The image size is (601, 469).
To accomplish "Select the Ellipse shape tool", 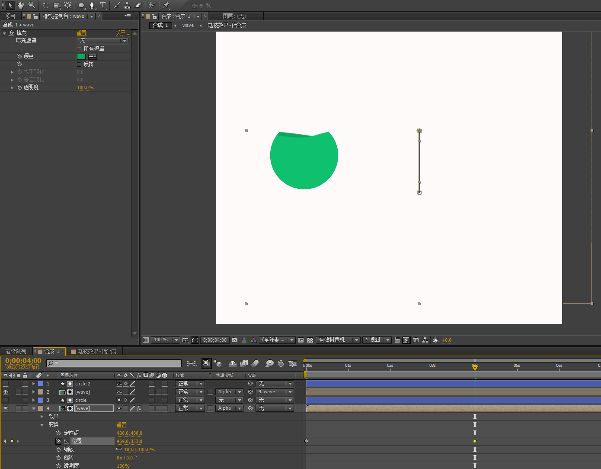I will pos(81,5).
